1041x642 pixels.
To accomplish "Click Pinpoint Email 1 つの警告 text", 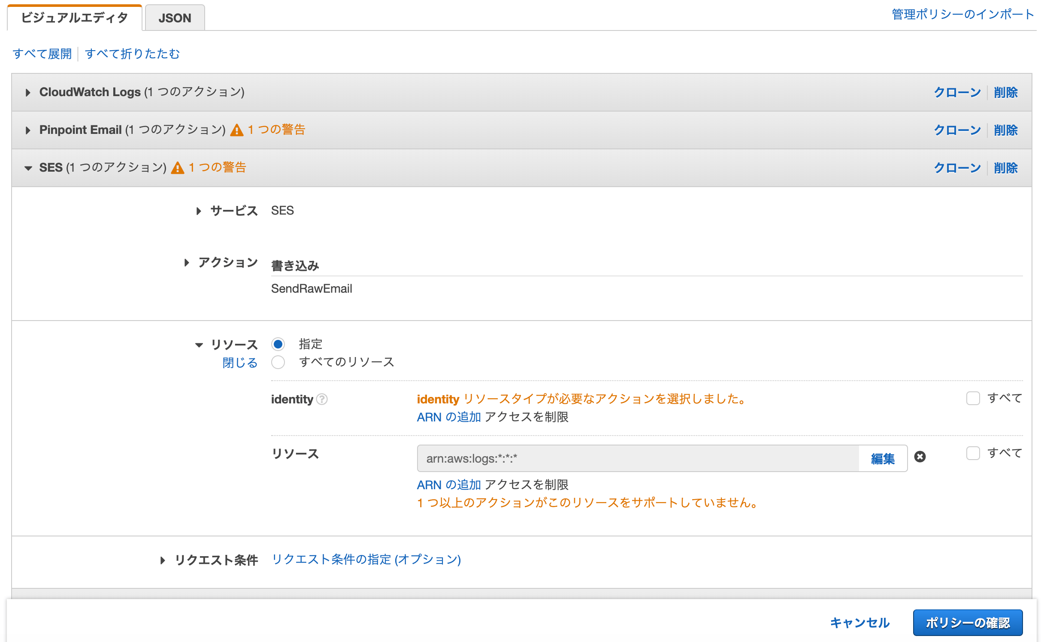I will tap(276, 130).
